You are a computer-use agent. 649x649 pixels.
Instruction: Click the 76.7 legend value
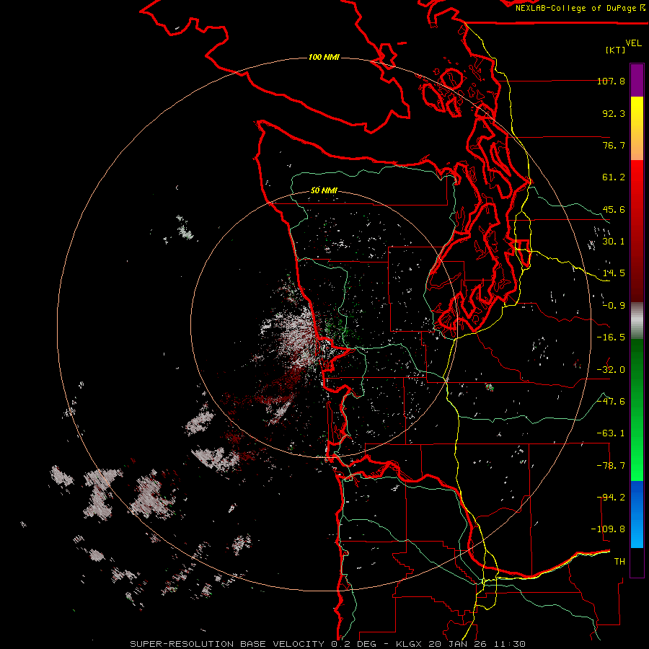coord(614,145)
